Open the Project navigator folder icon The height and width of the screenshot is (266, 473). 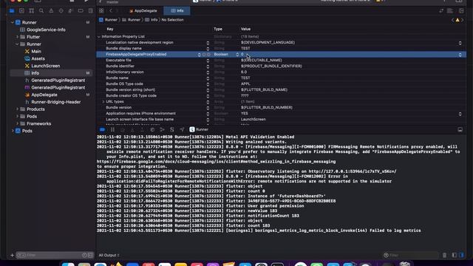[12, 11]
